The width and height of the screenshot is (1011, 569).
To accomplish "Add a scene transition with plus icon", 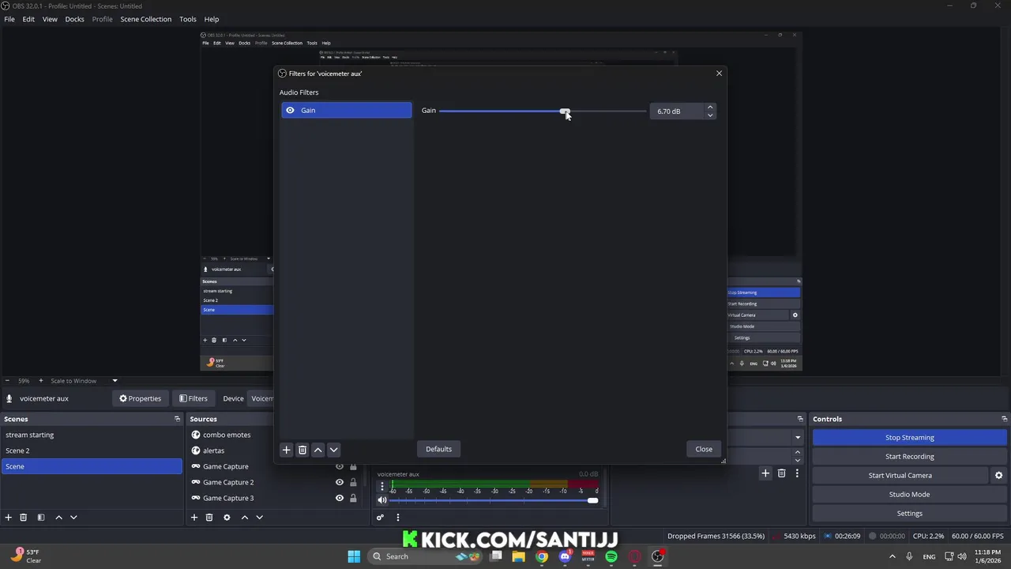I will [x=765, y=473].
